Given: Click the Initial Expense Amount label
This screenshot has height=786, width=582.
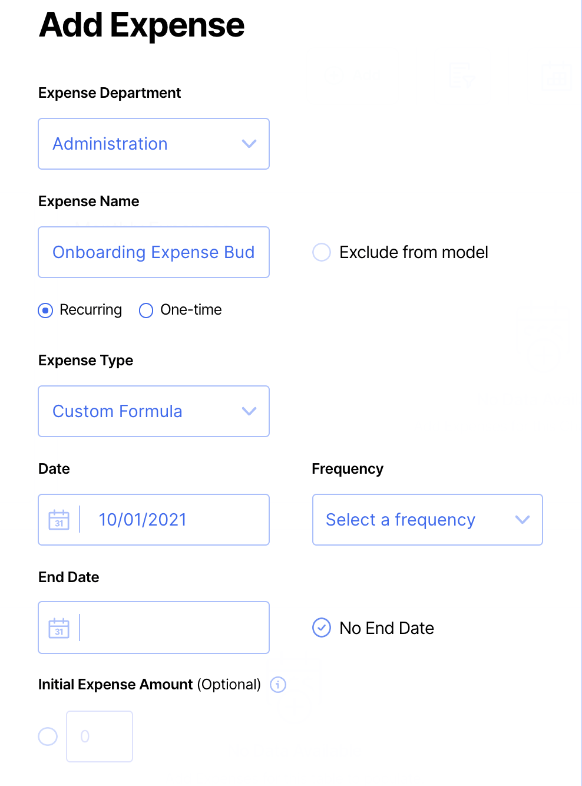Looking at the screenshot, I should [115, 685].
